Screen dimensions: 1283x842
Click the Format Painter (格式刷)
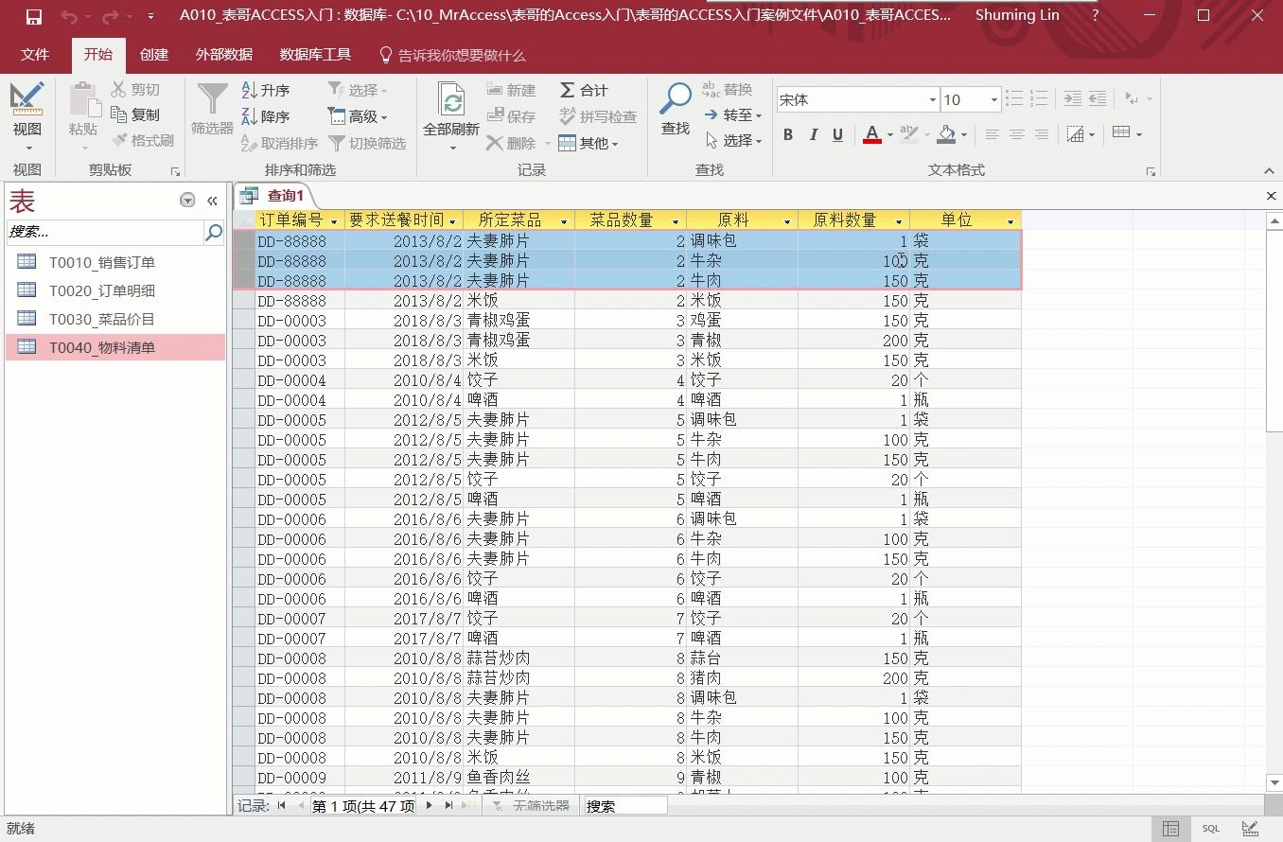[142, 141]
